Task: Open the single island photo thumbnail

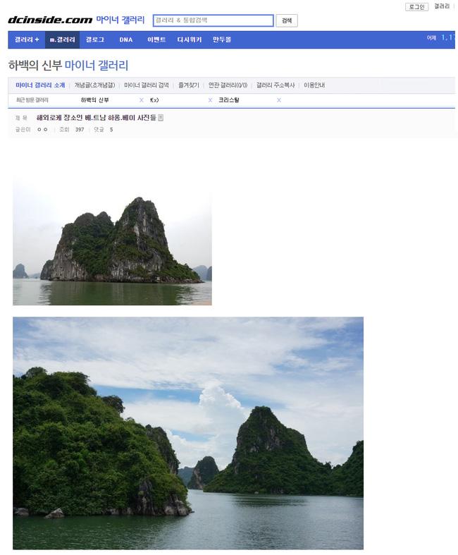Action: point(112,240)
